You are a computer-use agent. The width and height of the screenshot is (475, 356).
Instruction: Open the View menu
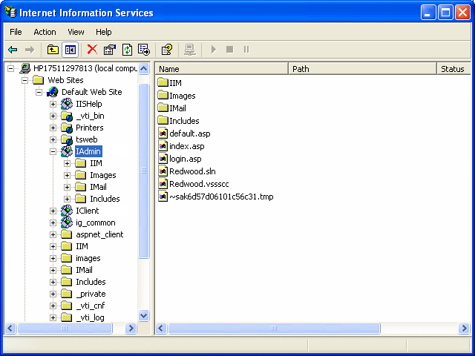pos(76,32)
